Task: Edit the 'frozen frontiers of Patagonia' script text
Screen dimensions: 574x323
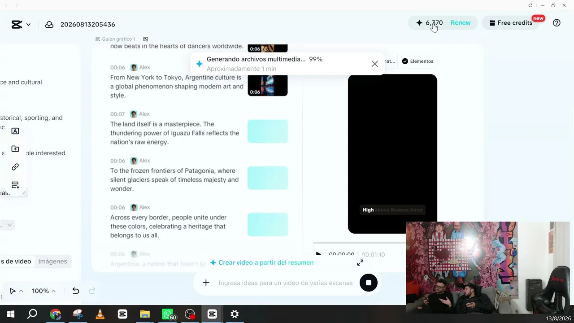Action: [174, 179]
